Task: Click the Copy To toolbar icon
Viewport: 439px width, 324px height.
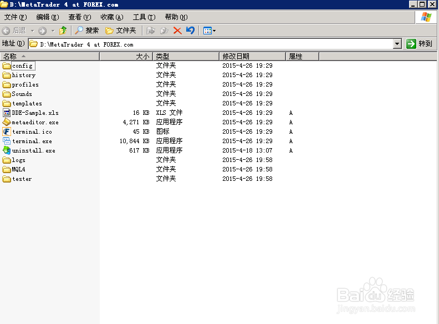Action: click(164, 31)
